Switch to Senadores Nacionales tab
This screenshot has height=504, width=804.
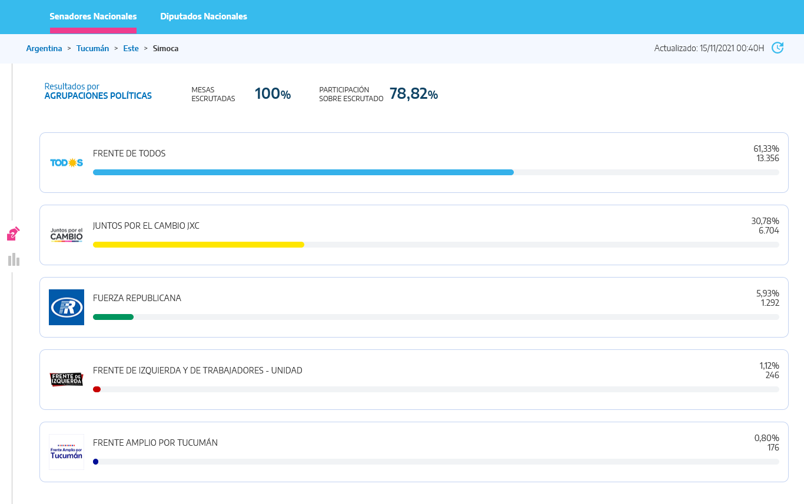point(93,16)
